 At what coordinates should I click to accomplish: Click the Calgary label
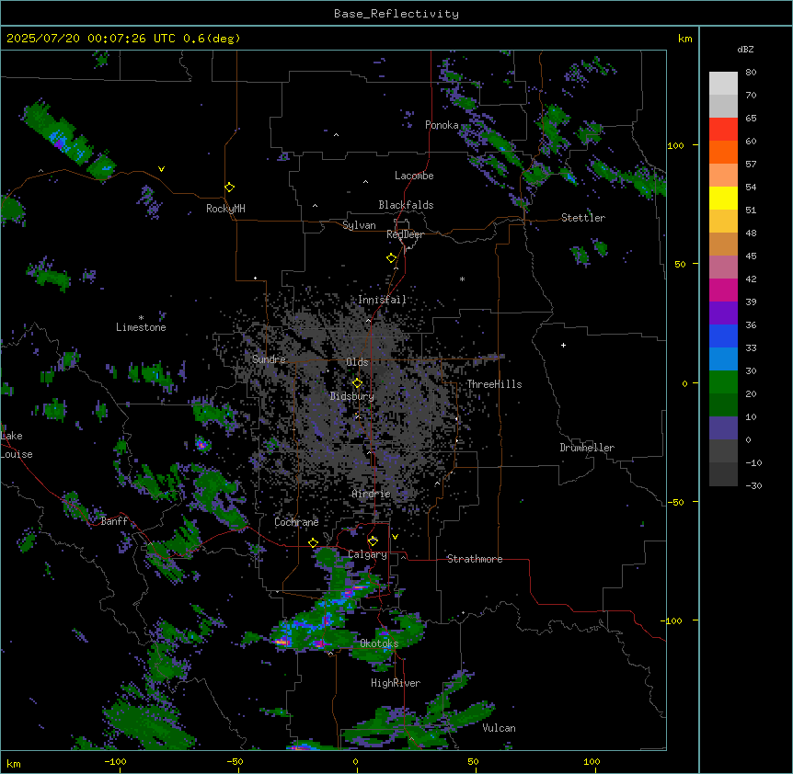click(368, 554)
